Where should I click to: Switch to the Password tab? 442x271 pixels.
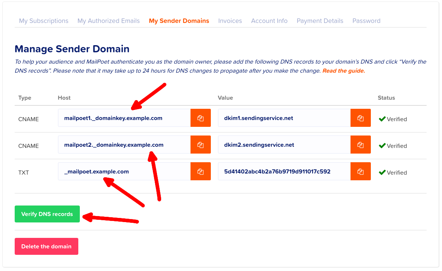[x=366, y=21]
